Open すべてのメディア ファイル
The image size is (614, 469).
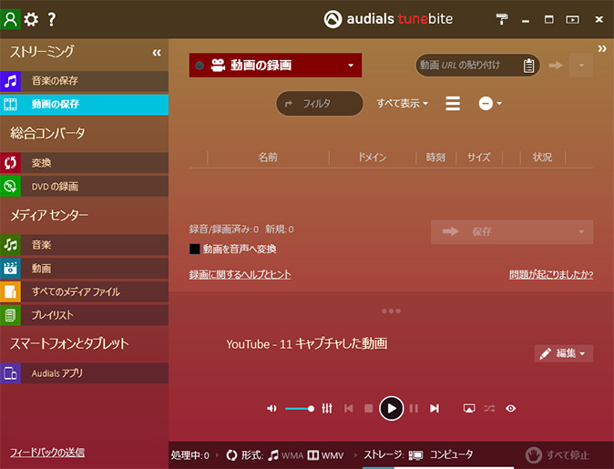(84, 292)
